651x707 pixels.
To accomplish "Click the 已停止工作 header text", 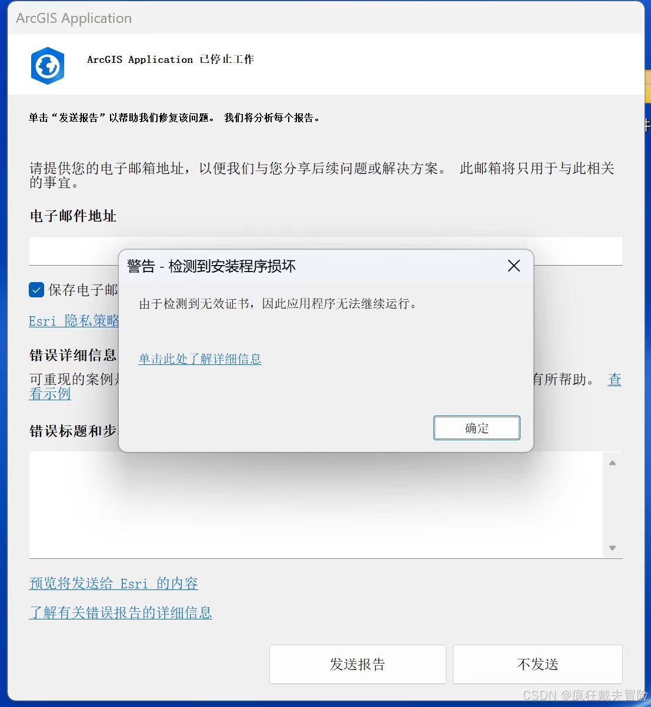I will pos(226,59).
